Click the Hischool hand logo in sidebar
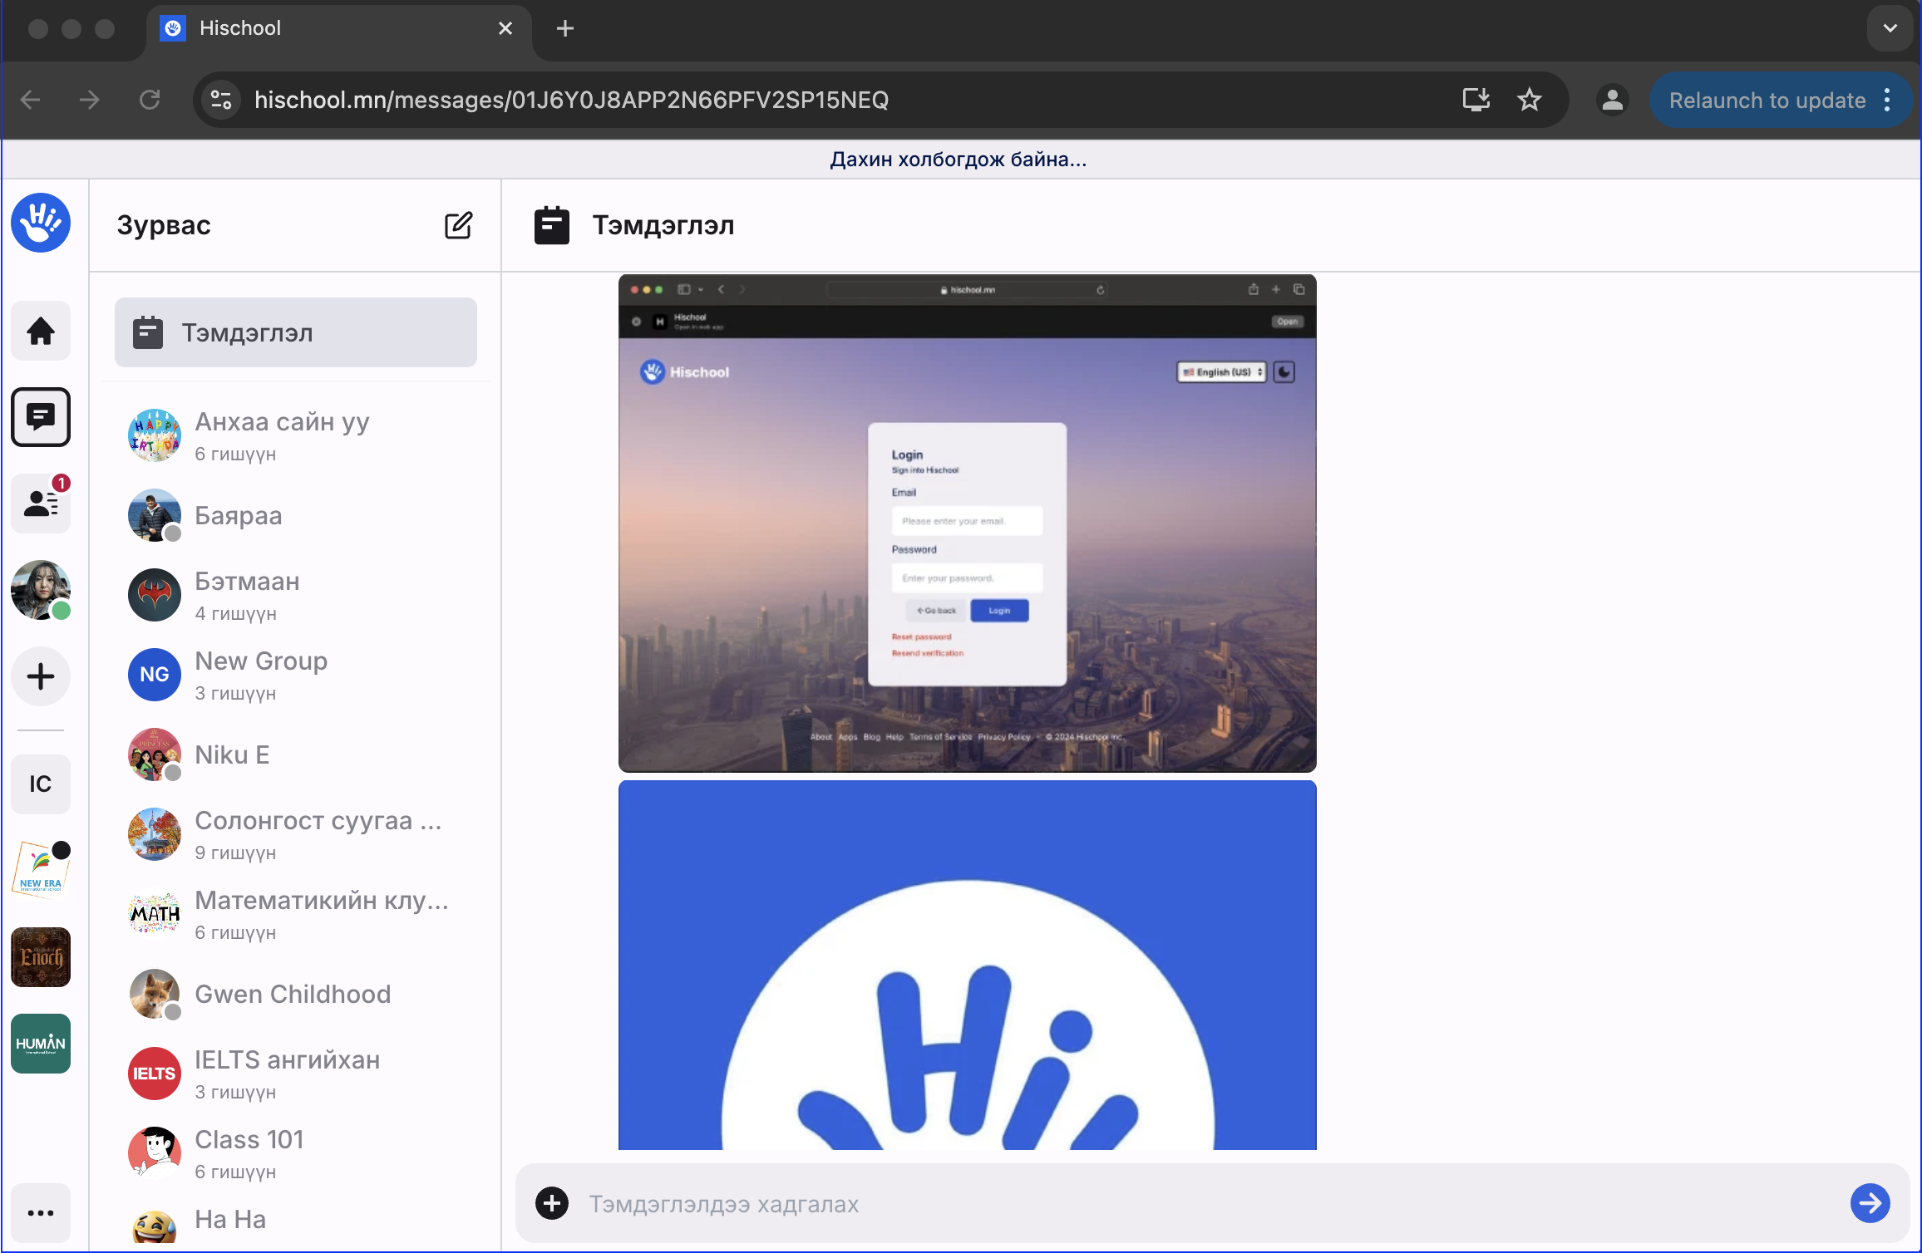The width and height of the screenshot is (1922, 1253). tap(40, 223)
